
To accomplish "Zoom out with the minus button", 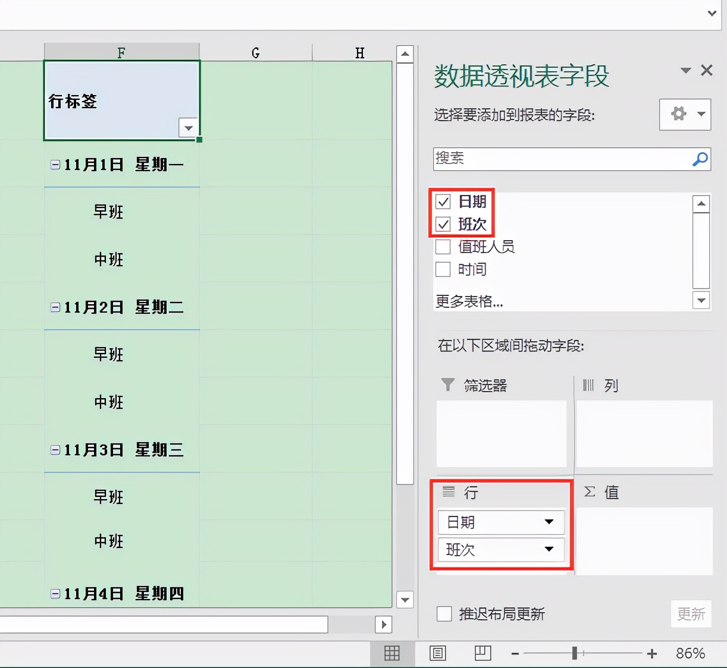I will pyautogui.click(x=515, y=654).
